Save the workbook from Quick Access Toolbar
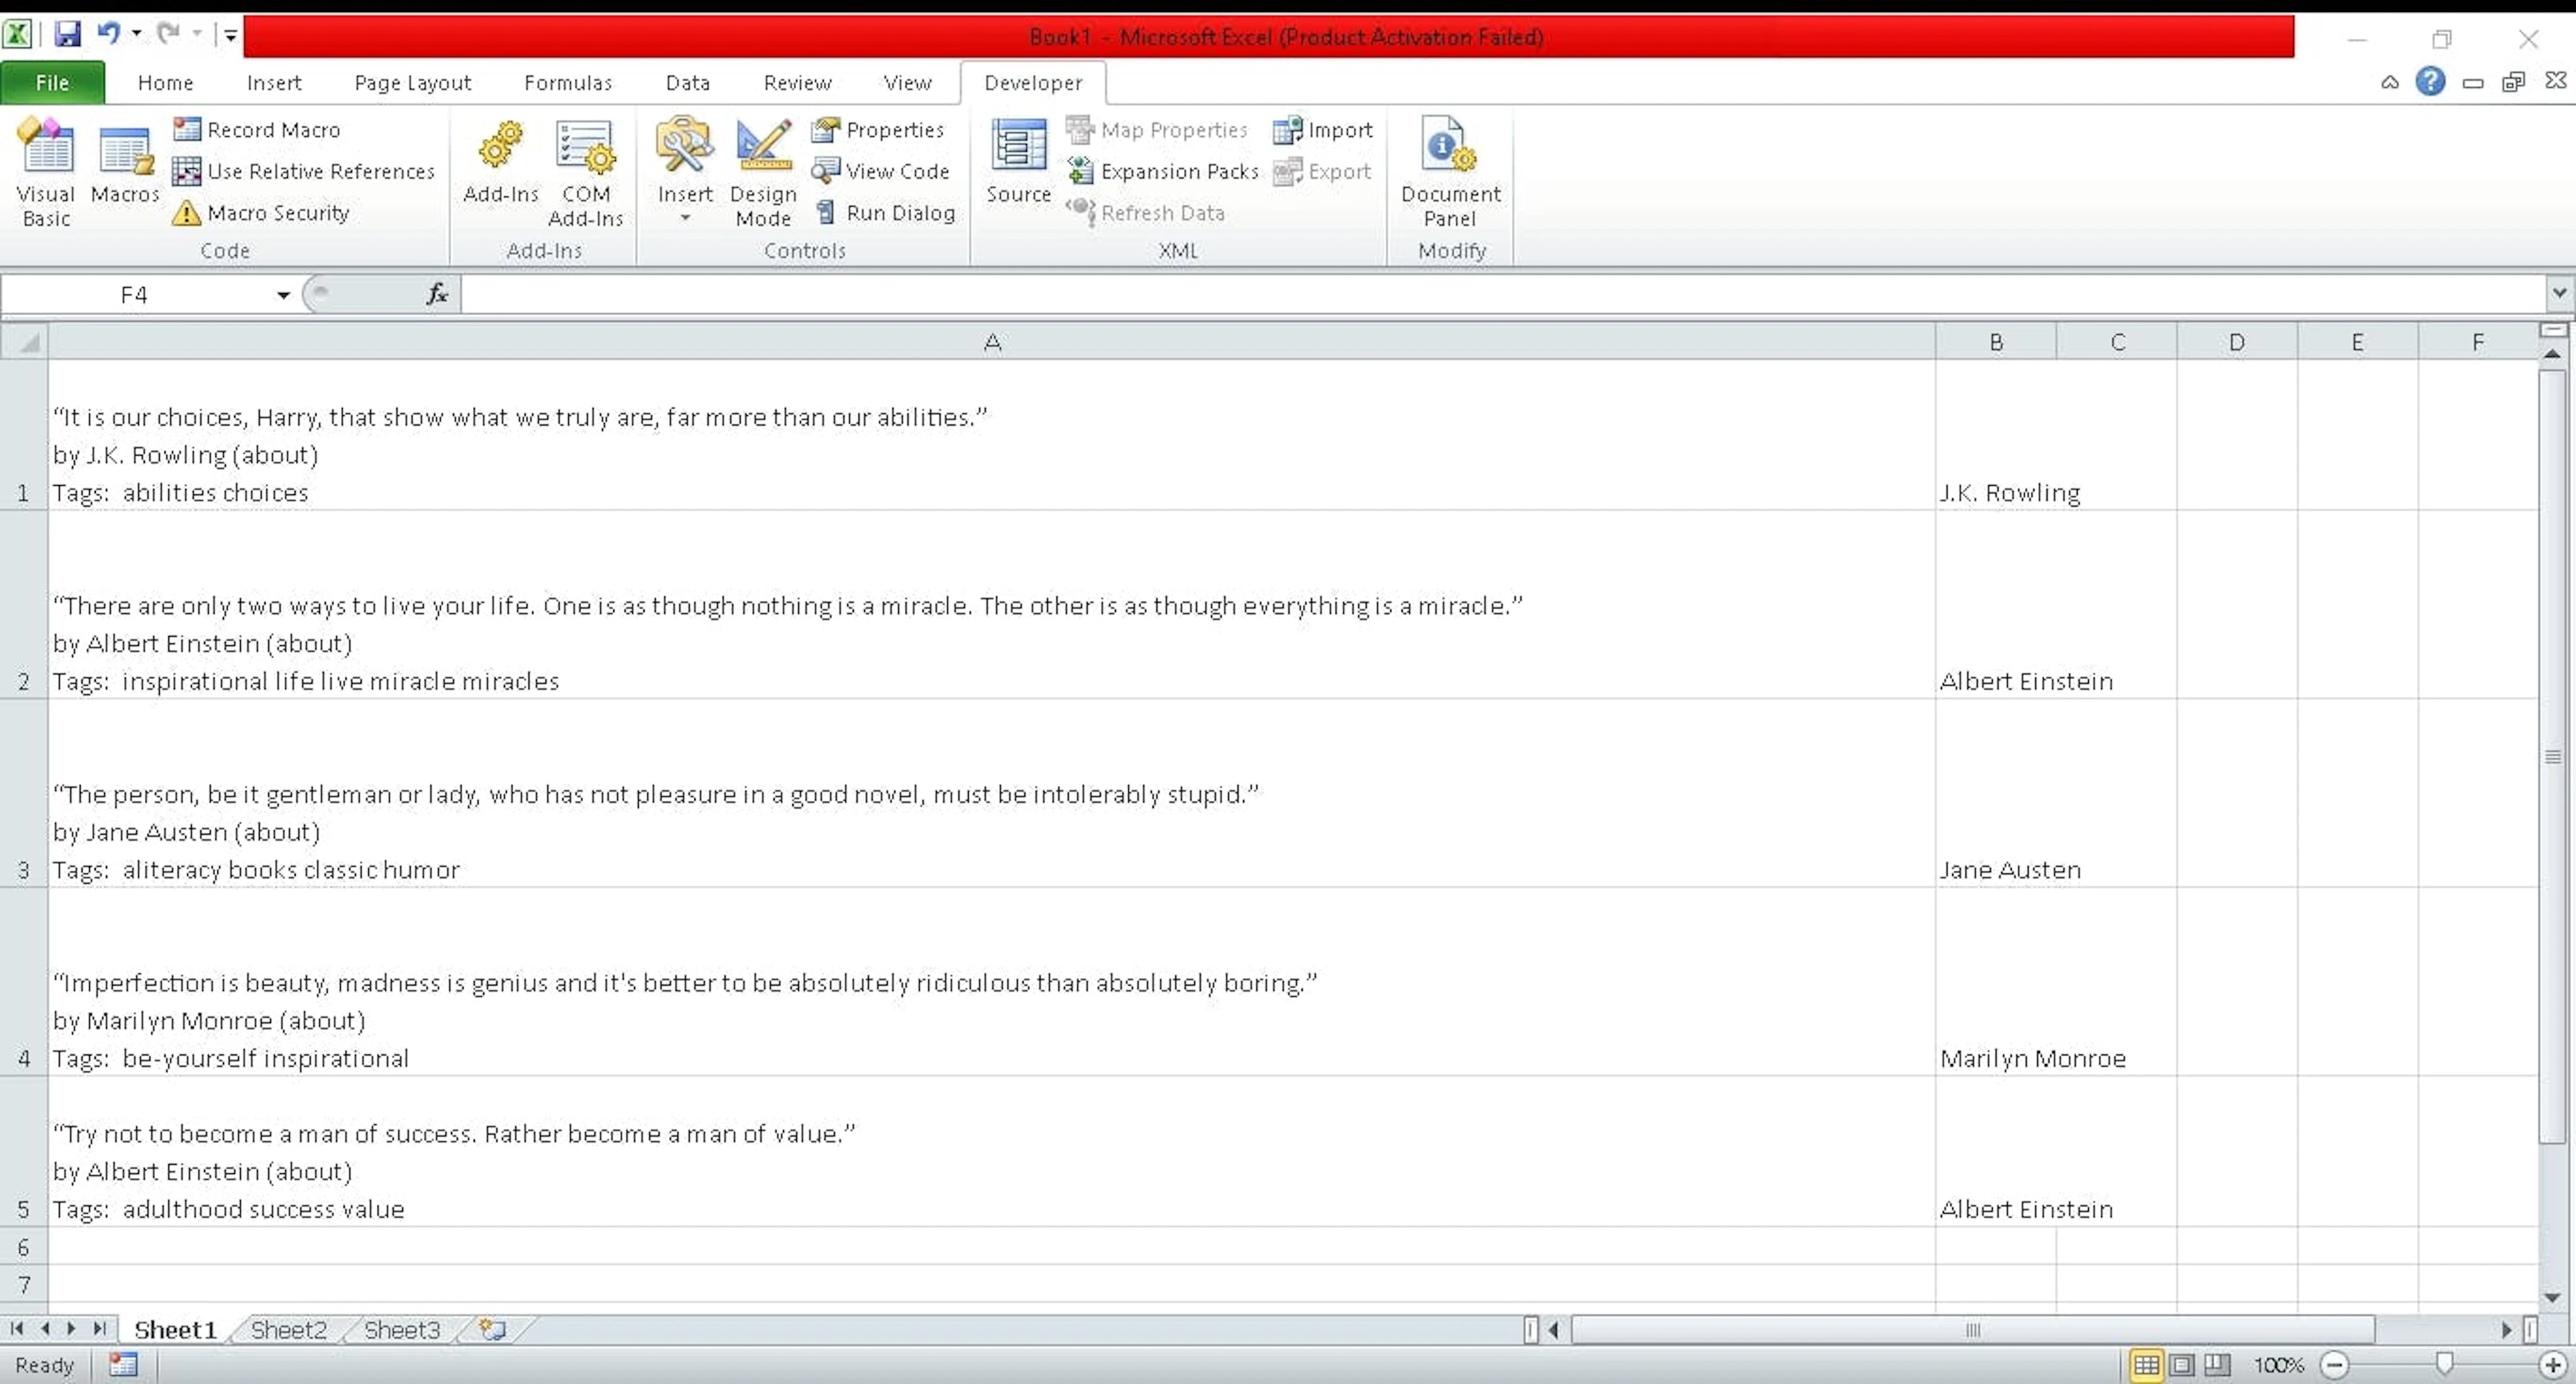This screenshot has height=1384, width=2576. tap(67, 35)
